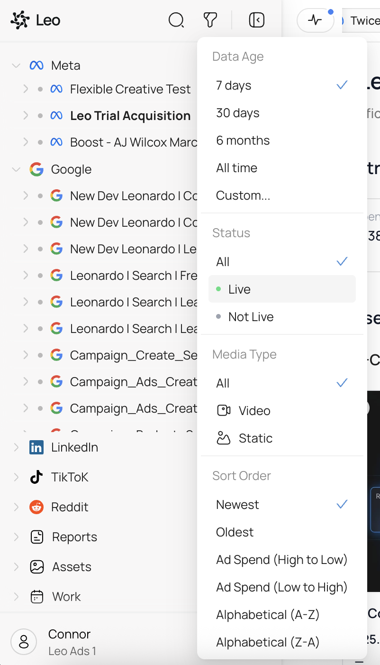The width and height of the screenshot is (380, 665).
Task: Click the filter funnel icon
Action: click(209, 20)
